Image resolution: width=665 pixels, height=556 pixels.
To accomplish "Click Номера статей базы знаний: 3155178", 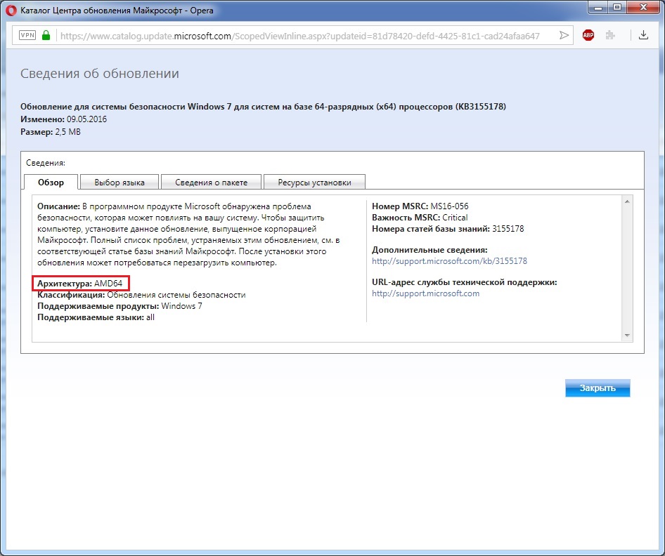I will pyautogui.click(x=448, y=229).
